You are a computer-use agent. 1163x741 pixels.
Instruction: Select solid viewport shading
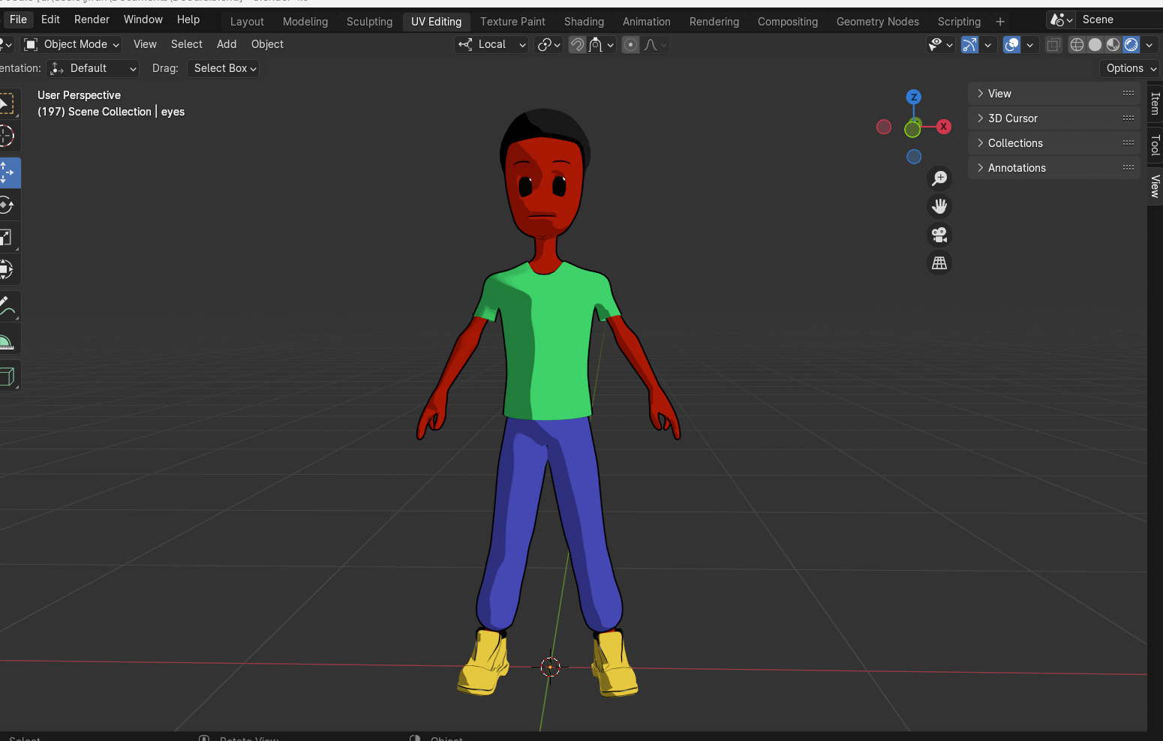pyautogui.click(x=1095, y=44)
